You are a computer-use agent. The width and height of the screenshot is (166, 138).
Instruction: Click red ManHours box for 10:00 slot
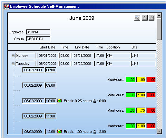pos(151,110)
